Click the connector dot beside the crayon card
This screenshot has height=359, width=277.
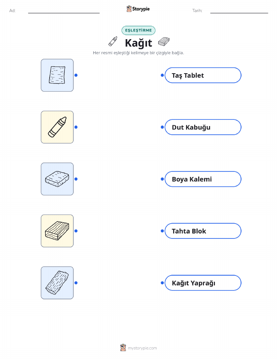[76, 127]
